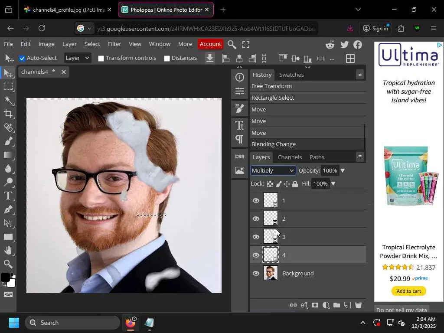Image resolution: width=444 pixels, height=333 pixels.
Task: Click the red Account button
Action: tap(210, 44)
